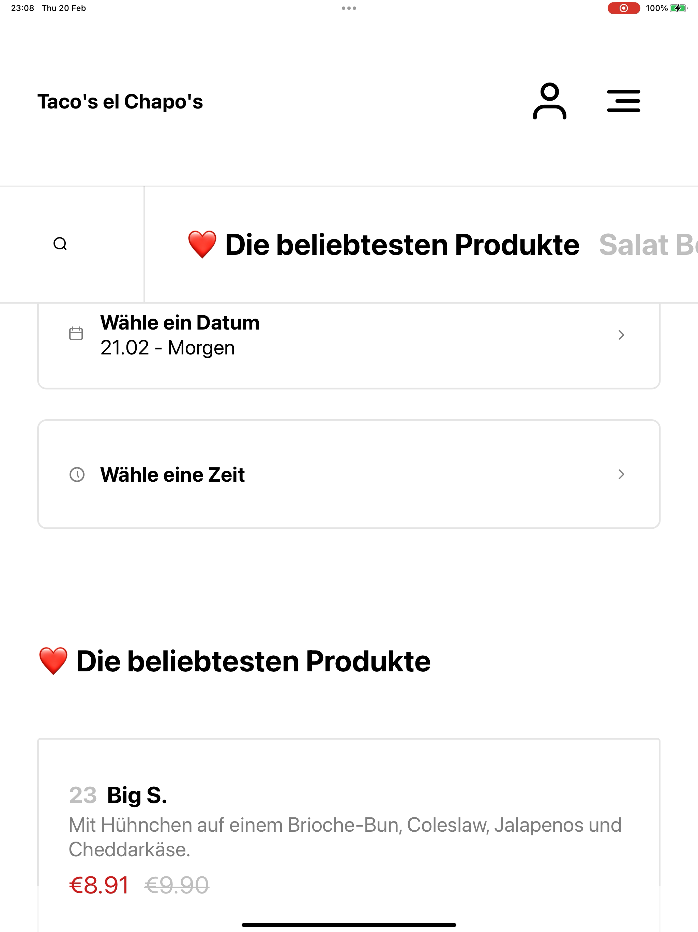Click the Die beliebtesten Produkte section heading
Image resolution: width=698 pixels, height=932 pixels.
pos(234,661)
